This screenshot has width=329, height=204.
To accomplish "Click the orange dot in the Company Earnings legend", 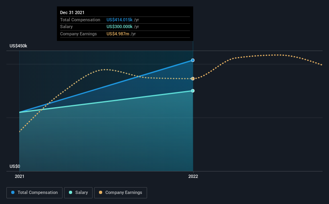I will [101, 192].
